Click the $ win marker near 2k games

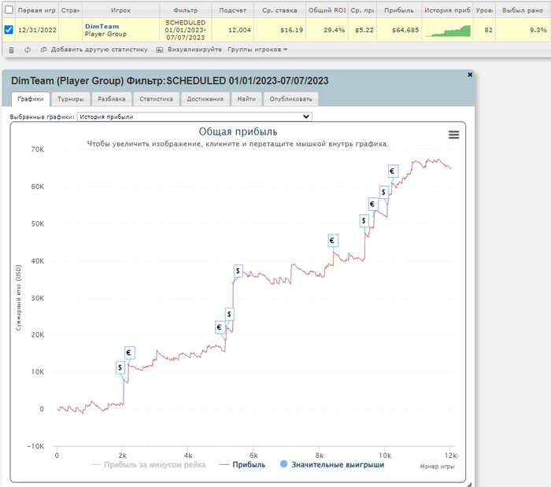(x=120, y=367)
